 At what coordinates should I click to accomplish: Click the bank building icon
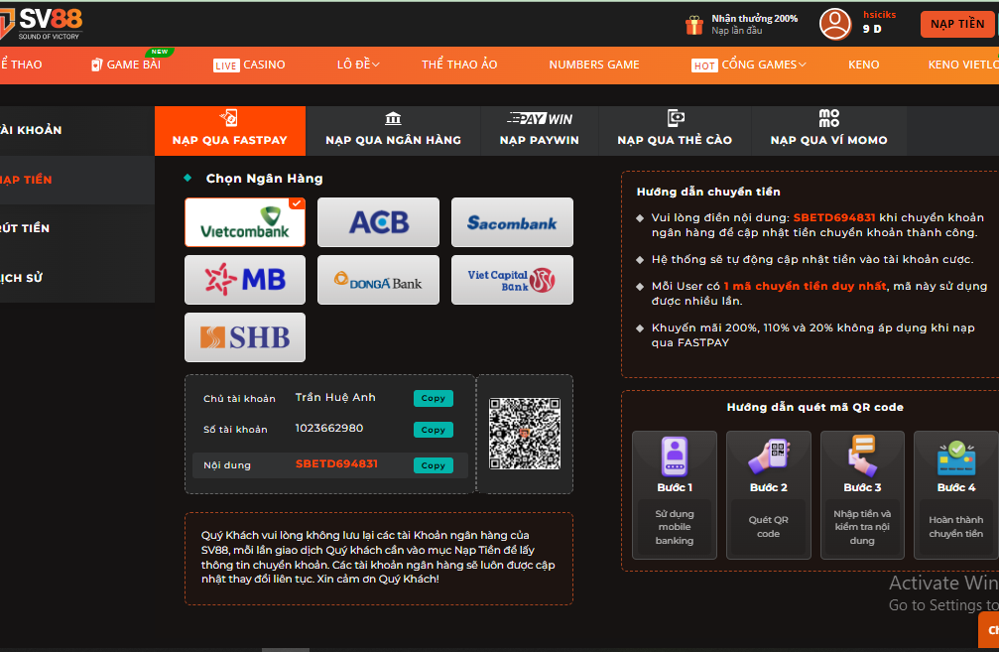click(x=393, y=118)
